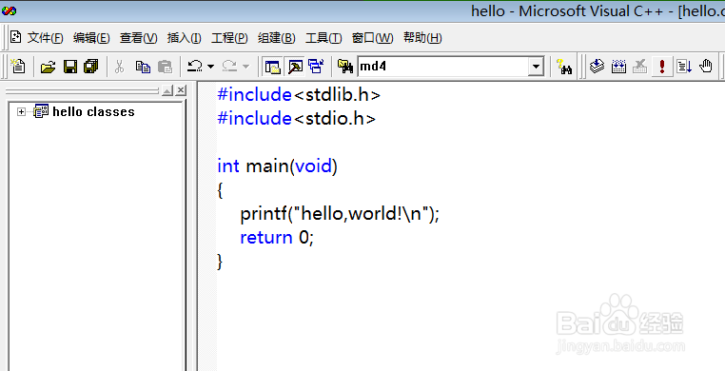Open the 编辑(E) menu
725x371 pixels.
(x=91, y=38)
